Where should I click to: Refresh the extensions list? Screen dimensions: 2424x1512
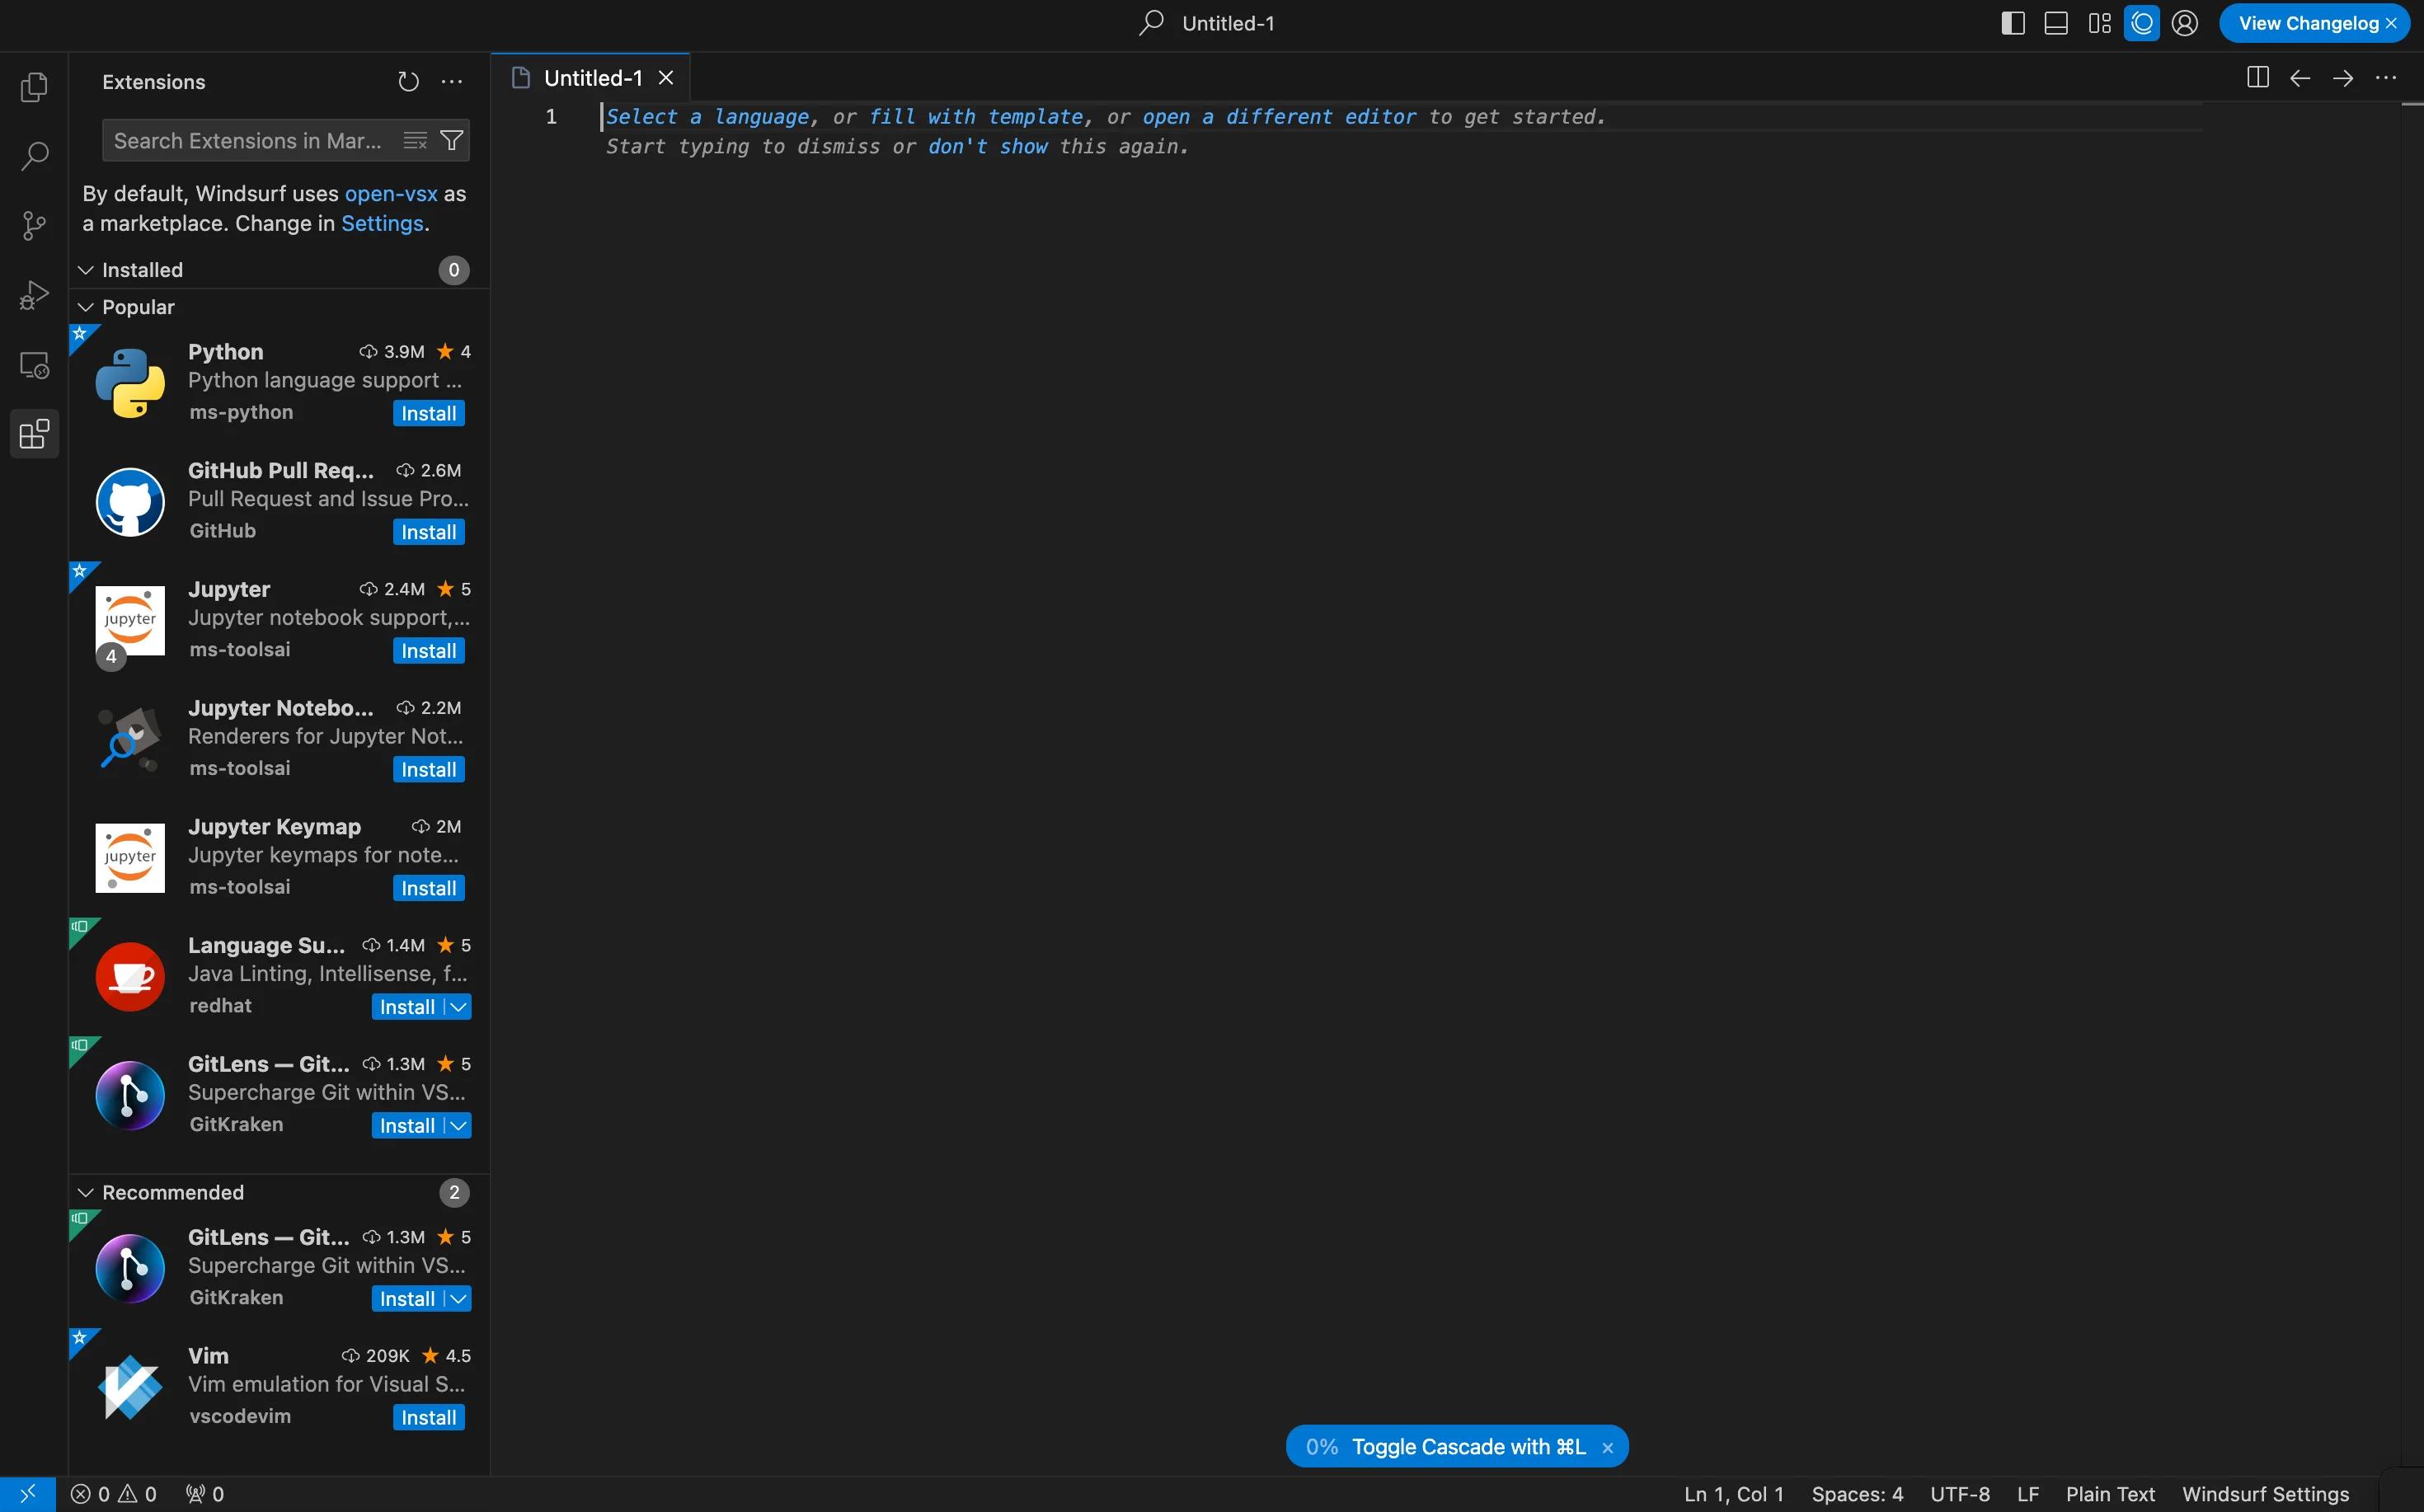coord(408,82)
